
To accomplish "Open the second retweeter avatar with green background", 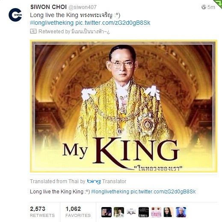I will pos(119,212).
